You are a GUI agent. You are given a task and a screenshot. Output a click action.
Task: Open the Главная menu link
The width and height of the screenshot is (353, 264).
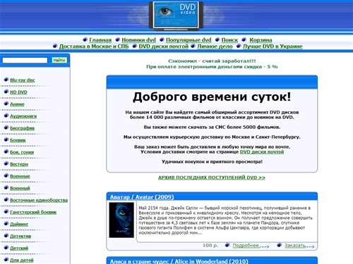pyautogui.click(x=100, y=40)
